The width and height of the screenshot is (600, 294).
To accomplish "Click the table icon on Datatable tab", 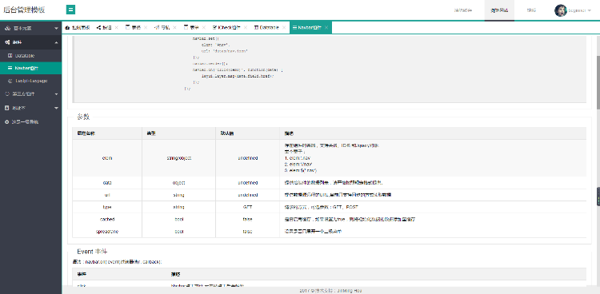I will (x=256, y=27).
